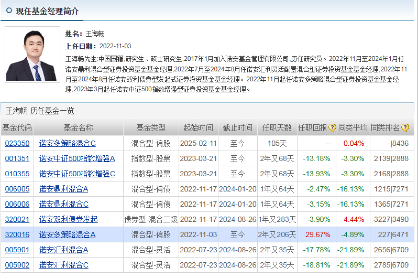Click the manager name 王海畅 after 姓名
This screenshot has height=278, width=418.
pyautogui.click(x=95, y=34)
